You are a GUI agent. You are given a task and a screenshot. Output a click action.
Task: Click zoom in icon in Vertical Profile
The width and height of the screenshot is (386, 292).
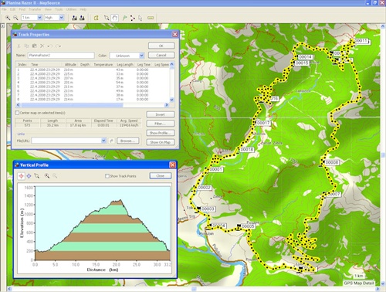pyautogui.click(x=47, y=176)
